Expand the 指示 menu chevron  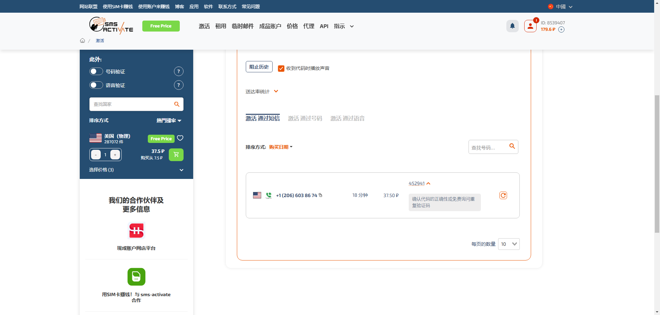tap(352, 26)
